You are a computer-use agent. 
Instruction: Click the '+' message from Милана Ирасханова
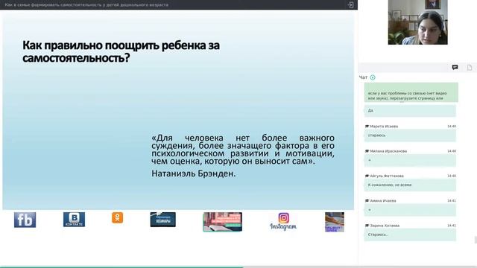(410, 160)
